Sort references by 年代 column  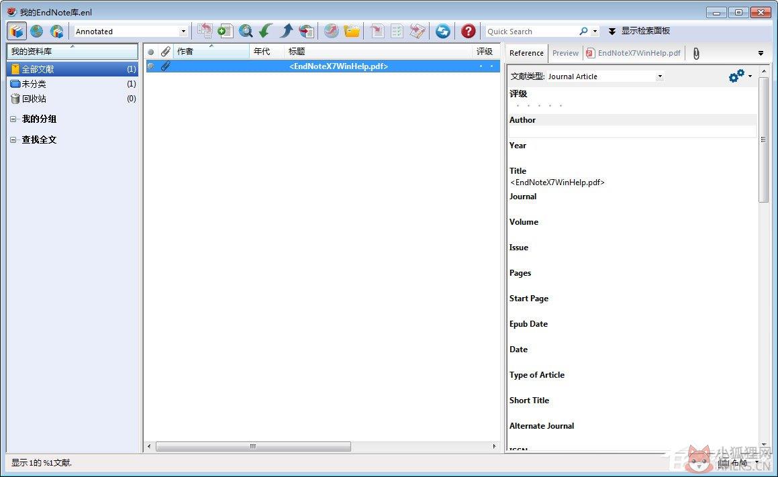click(x=267, y=52)
